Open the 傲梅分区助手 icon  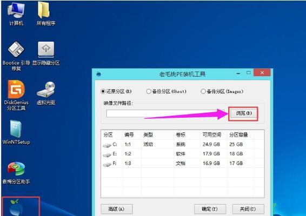[x=16, y=173]
